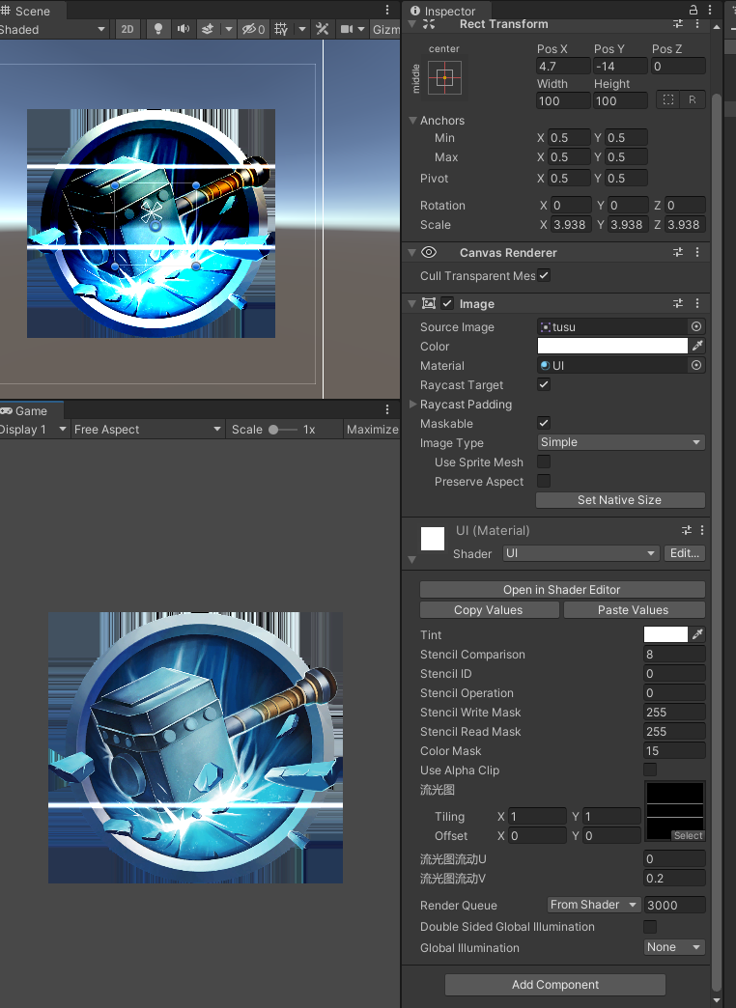Uncheck the Raycast Target checkbox
The image size is (736, 1008).
point(544,384)
